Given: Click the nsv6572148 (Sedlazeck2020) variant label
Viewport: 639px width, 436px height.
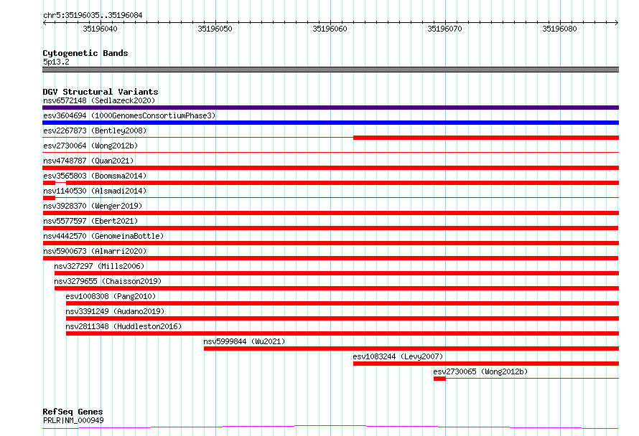Looking at the screenshot, I should [x=99, y=100].
